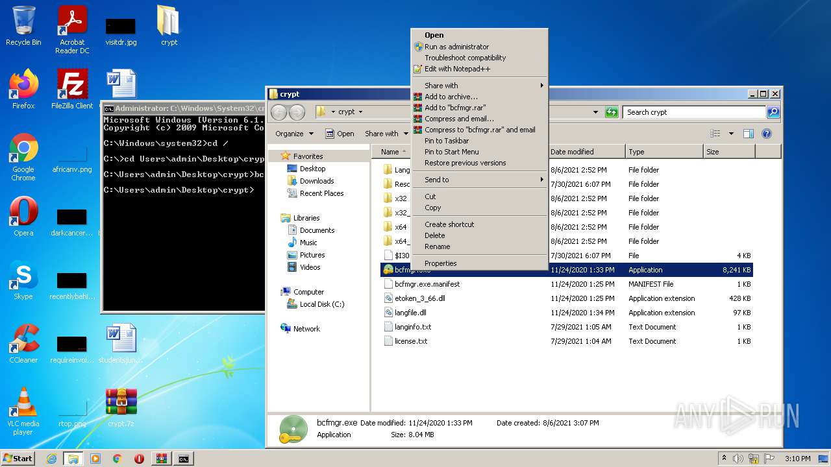This screenshot has width=831, height=467.
Task: Click the Open toolbar button in Explorer
Action: coord(340,134)
